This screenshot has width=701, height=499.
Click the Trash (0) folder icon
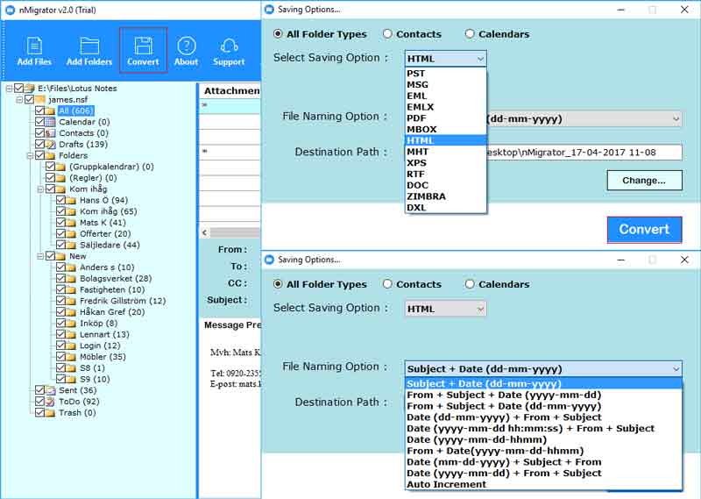pos(51,413)
